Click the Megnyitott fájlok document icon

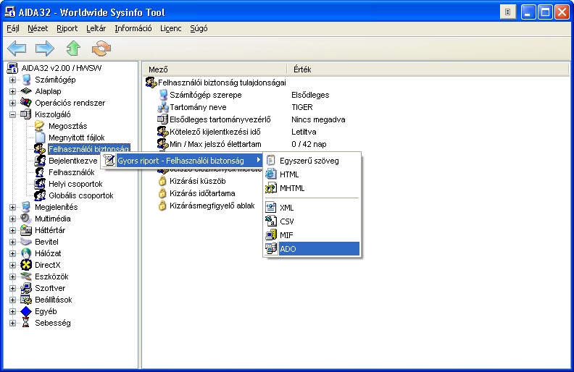[40, 138]
